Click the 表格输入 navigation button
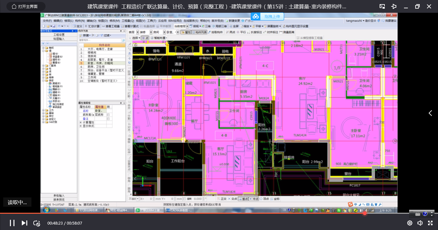Viewport: 438px width, 230px height. pyautogui.click(x=59, y=195)
